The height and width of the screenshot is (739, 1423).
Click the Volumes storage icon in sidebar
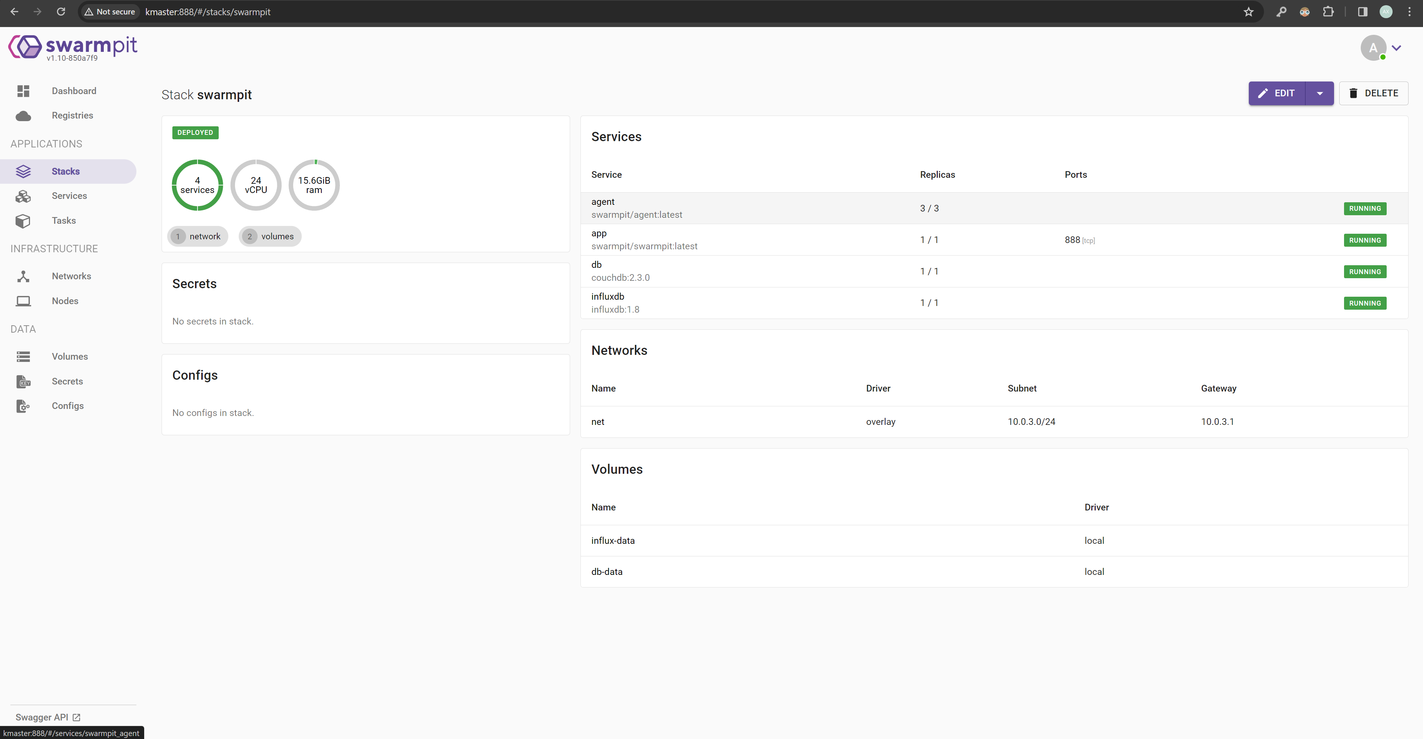(x=23, y=356)
